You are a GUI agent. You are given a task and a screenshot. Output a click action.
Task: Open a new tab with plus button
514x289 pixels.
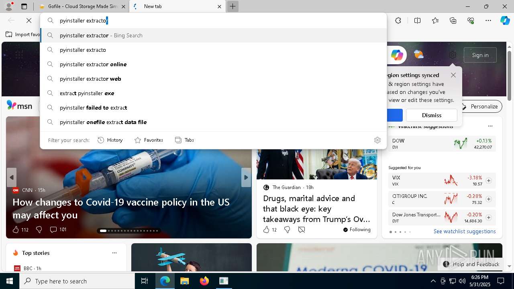[x=233, y=6]
